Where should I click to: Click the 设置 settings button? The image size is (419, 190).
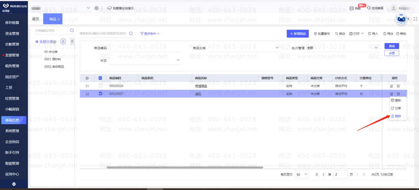(392, 53)
